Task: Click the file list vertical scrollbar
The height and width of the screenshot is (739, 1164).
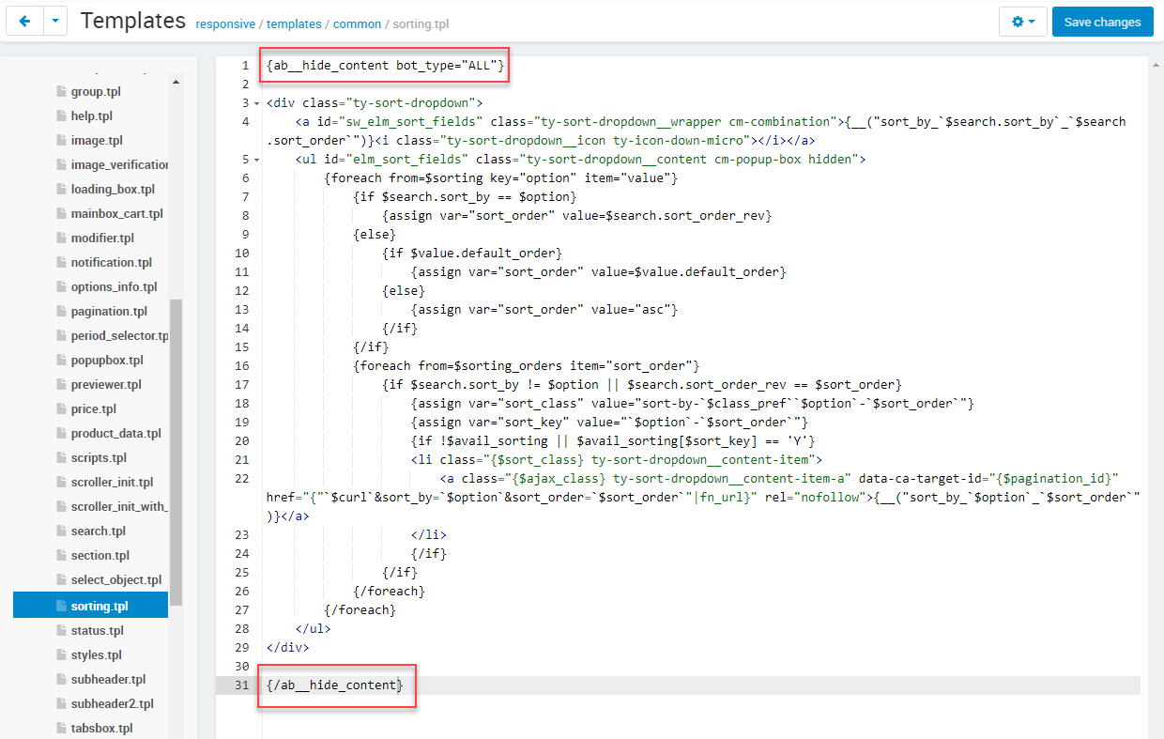Action: tap(176, 451)
